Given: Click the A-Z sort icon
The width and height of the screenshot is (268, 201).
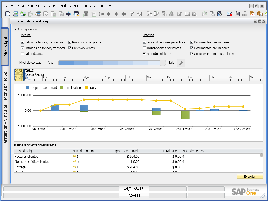Looking at the screenshot, I should (139, 14).
